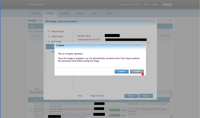Open the About link in header
The image size is (200, 118).
coord(147,5)
